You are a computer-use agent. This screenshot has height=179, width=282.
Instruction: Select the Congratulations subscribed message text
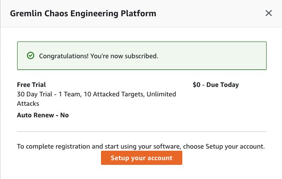coord(98,56)
